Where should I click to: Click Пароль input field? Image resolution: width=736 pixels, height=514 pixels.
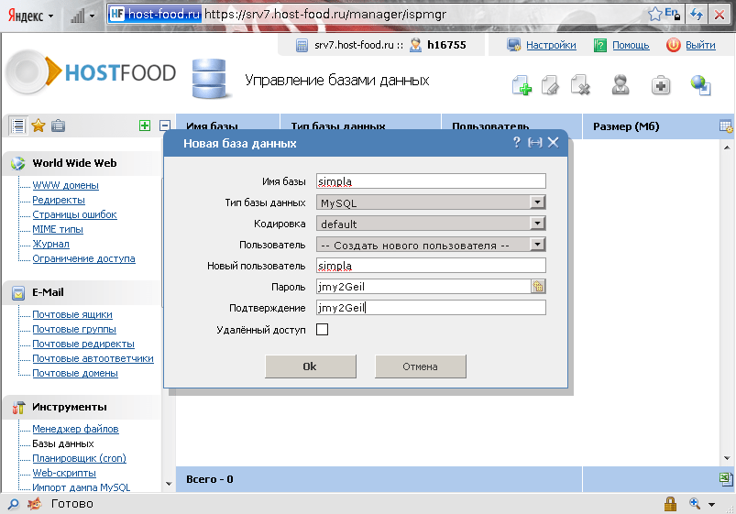point(423,287)
